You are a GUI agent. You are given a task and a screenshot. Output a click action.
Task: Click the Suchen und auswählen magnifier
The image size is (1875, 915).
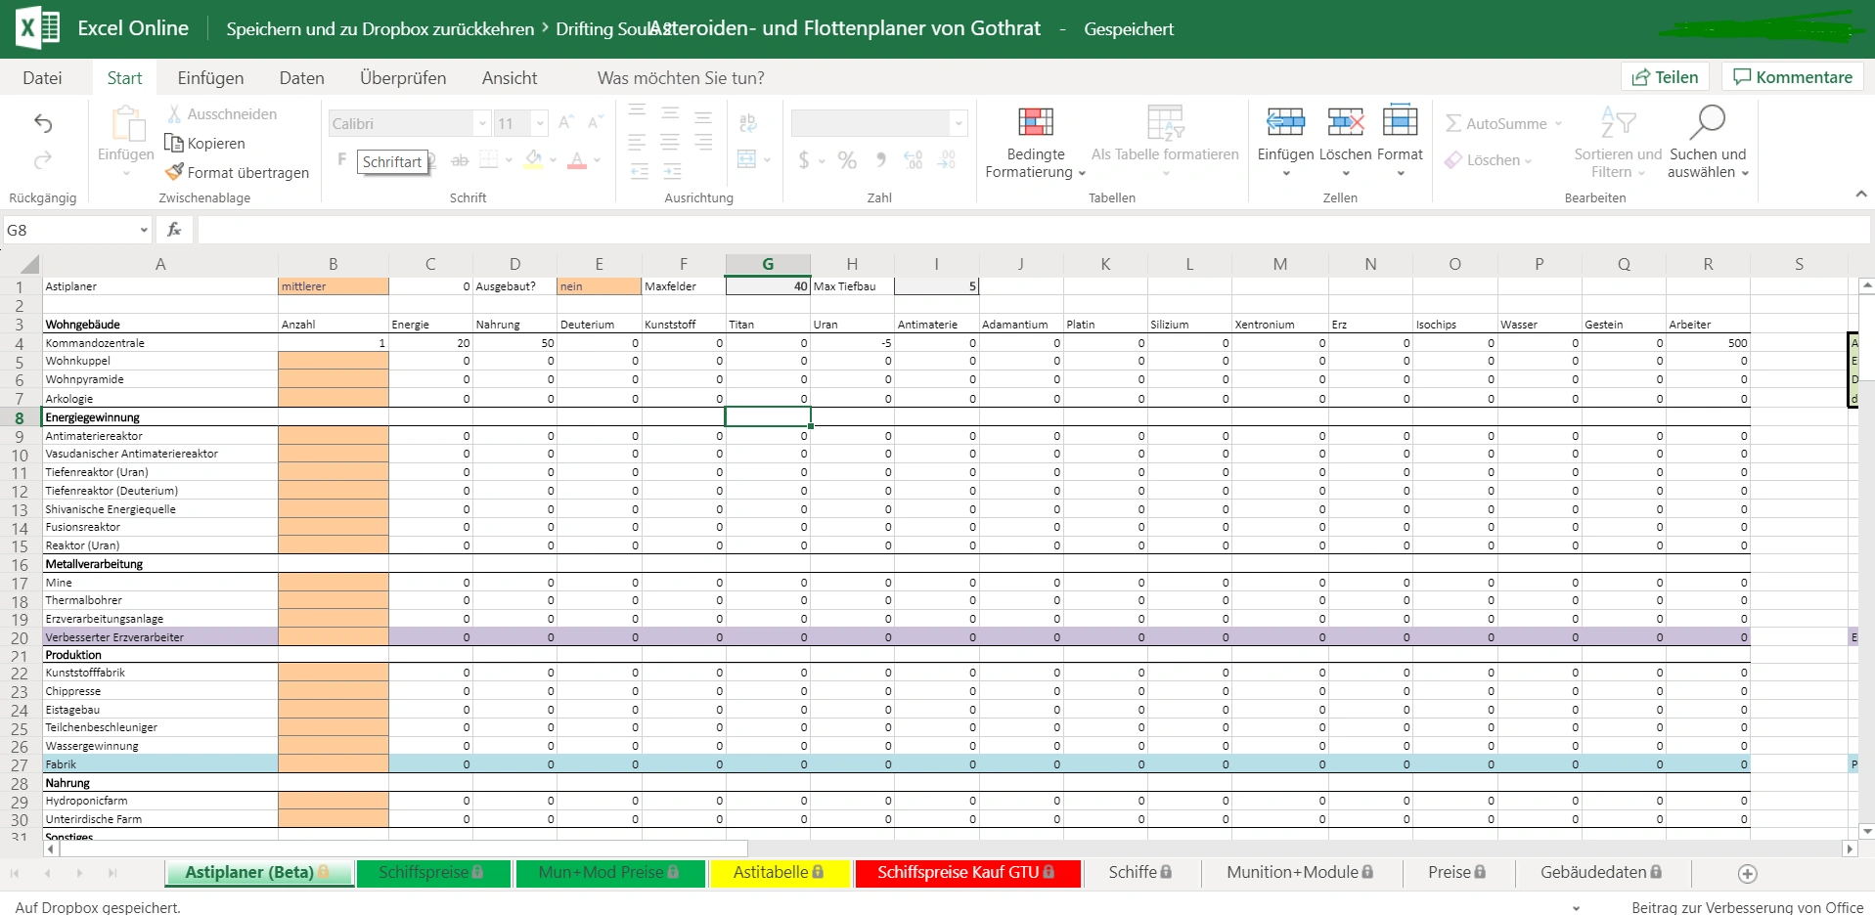[1707, 122]
